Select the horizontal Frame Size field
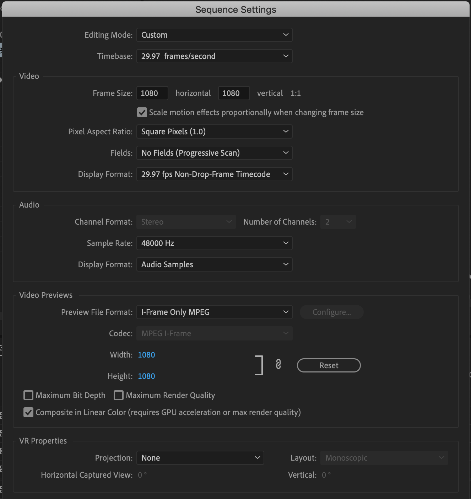 click(x=152, y=93)
